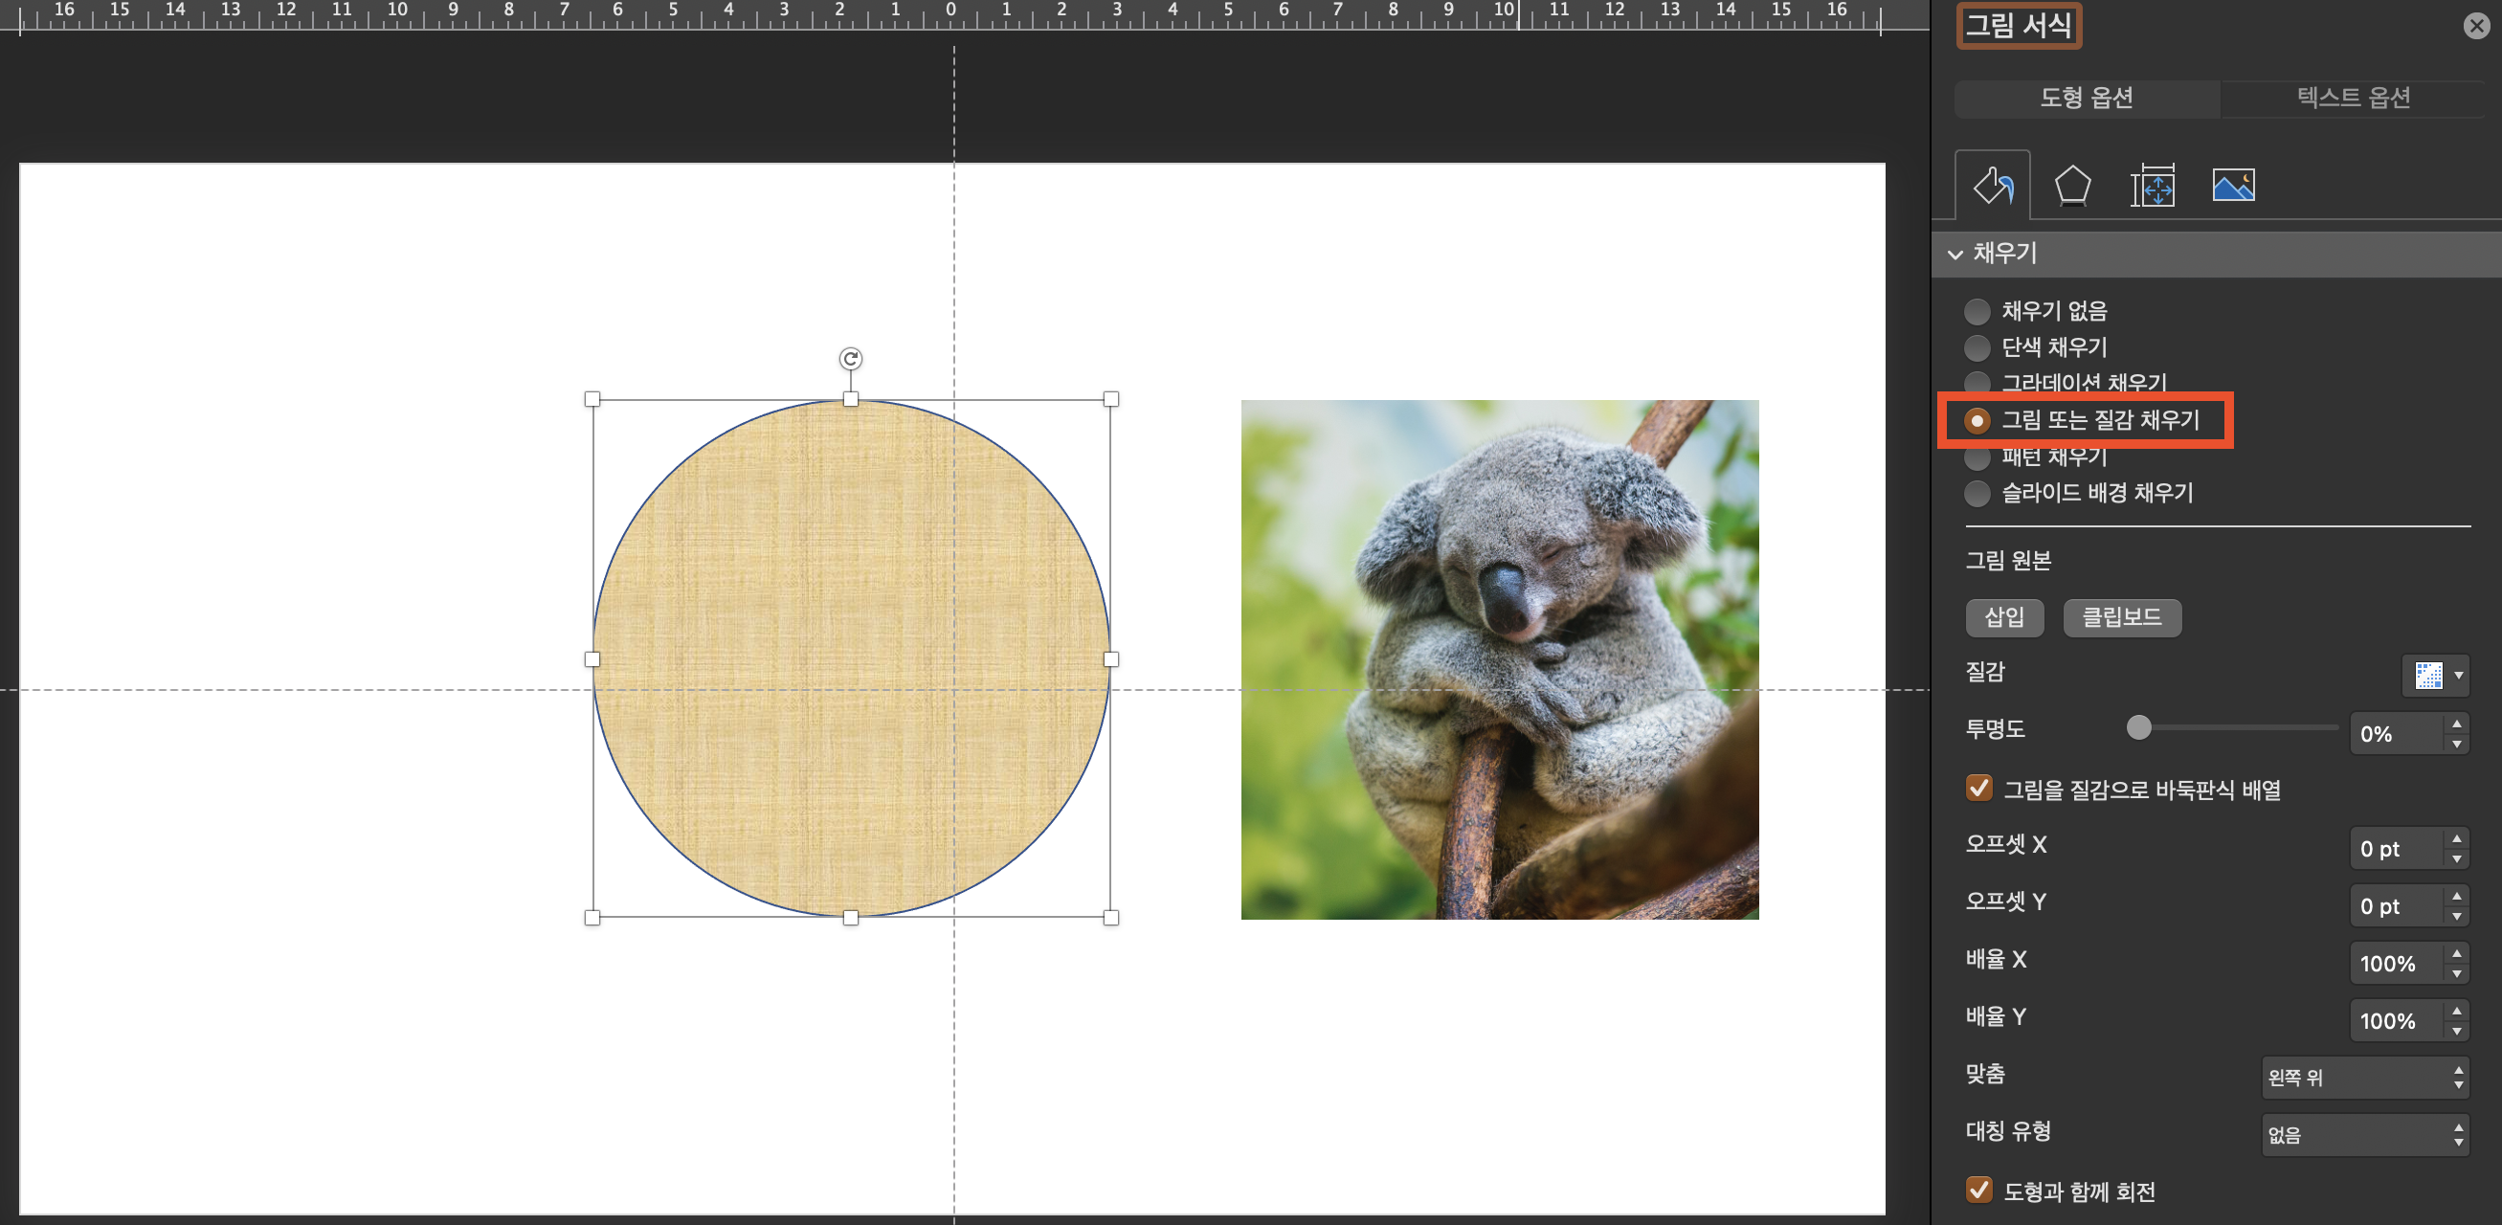The width and height of the screenshot is (2502, 1225).
Task: Switch to 도형 옵션 tab
Action: 2087,99
